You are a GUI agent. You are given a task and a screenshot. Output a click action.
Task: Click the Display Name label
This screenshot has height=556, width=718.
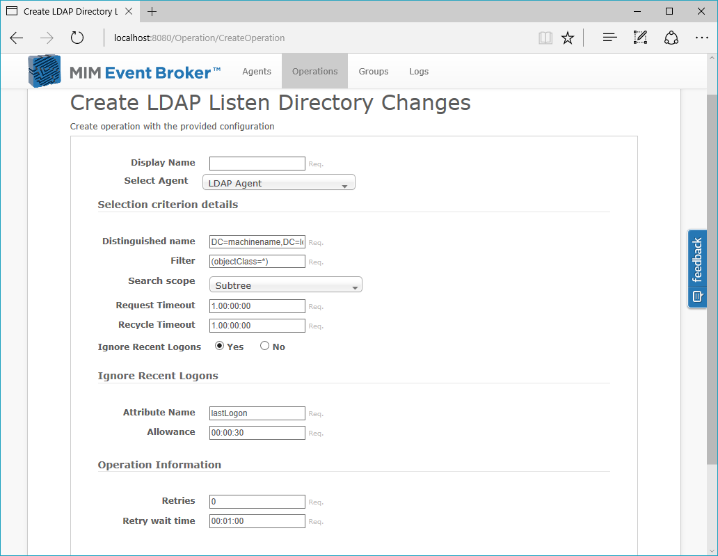click(163, 163)
